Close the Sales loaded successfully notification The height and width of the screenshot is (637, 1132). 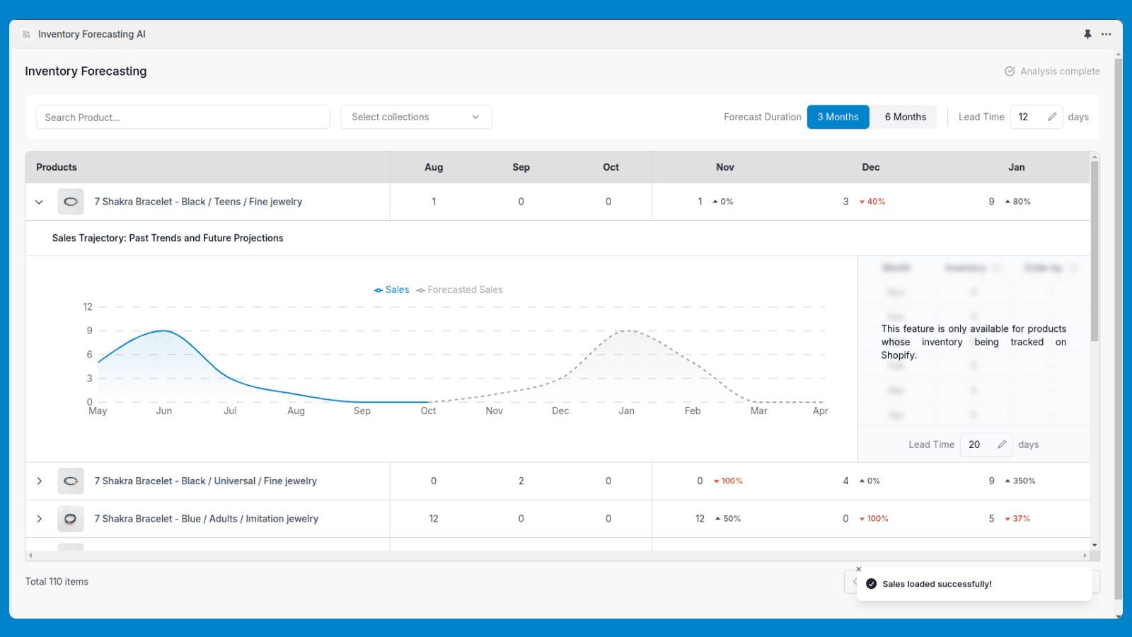point(859,569)
